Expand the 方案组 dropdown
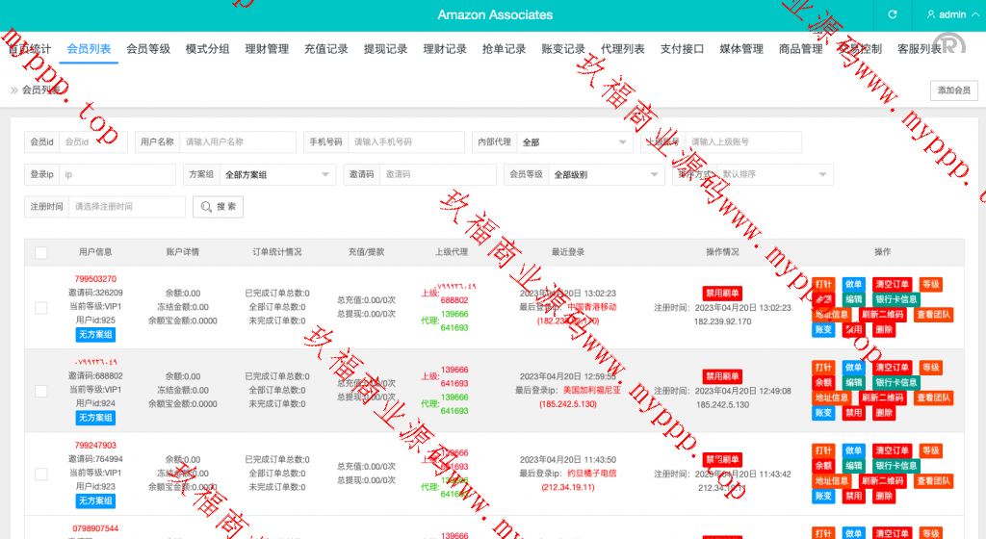This screenshot has height=539, width=986. [x=275, y=175]
